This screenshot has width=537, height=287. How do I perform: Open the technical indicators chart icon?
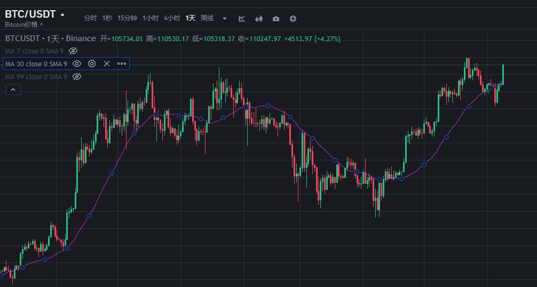[x=242, y=19]
